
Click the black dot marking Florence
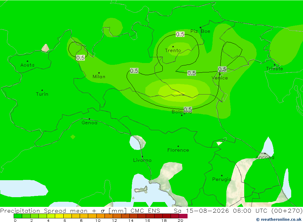(x=178, y=146)
